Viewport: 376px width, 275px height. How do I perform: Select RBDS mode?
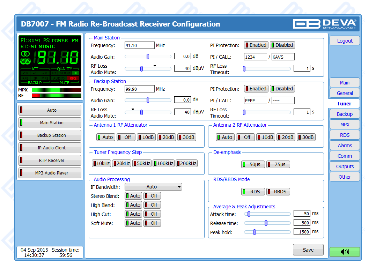pos(278,192)
